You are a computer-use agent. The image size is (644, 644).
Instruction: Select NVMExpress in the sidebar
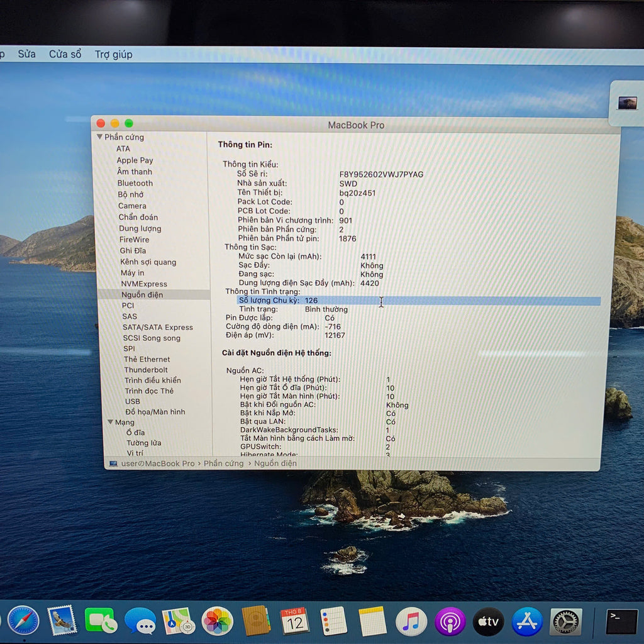pyautogui.click(x=144, y=284)
